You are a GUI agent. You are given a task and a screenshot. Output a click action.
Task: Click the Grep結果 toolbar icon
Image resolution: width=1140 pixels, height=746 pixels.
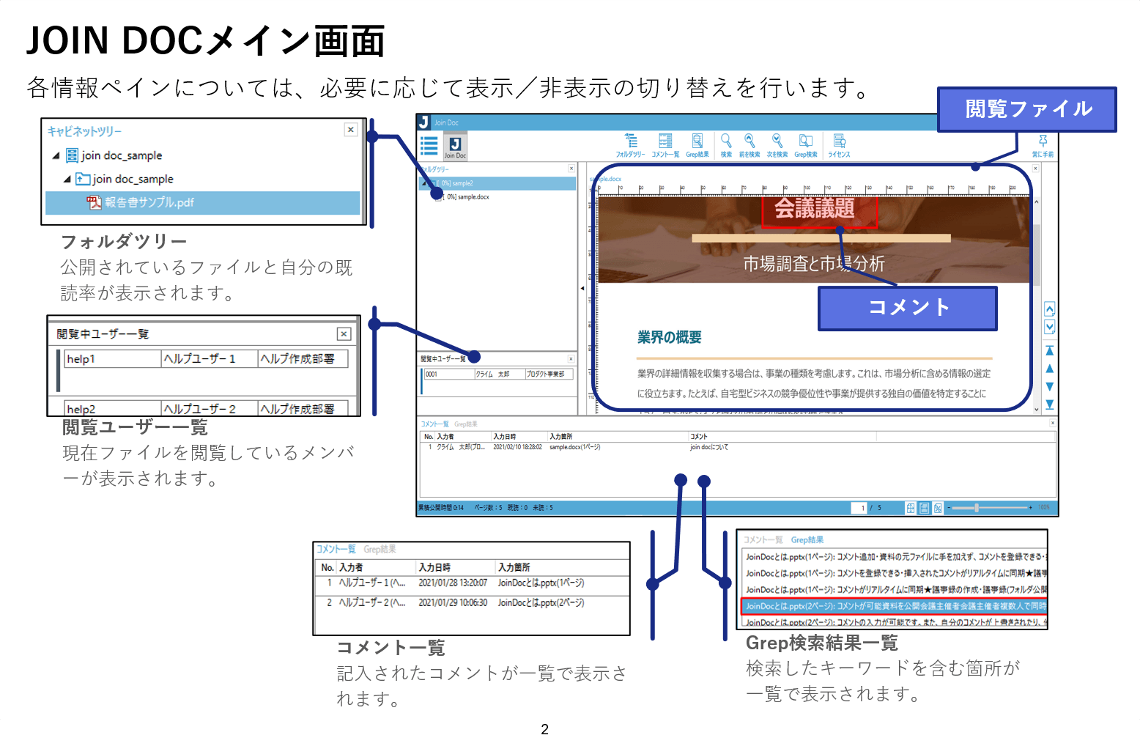point(697,143)
